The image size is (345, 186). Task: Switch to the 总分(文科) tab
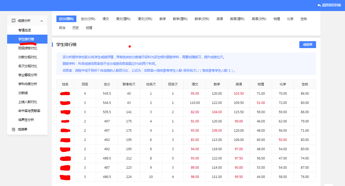click(88, 19)
